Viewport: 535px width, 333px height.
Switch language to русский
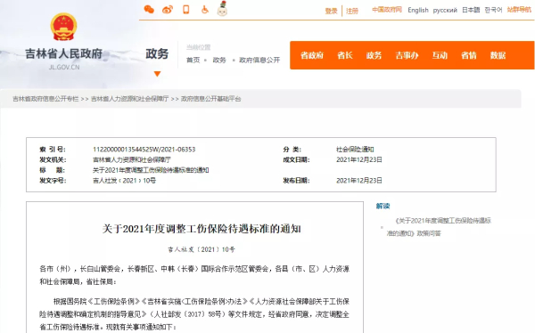[445, 10]
